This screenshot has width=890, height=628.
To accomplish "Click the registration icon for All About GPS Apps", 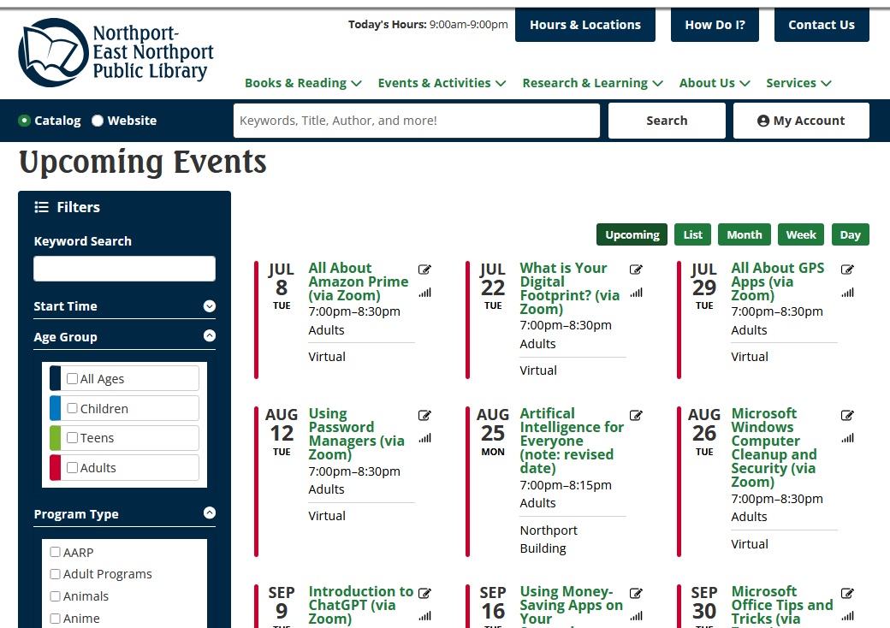I will [x=847, y=270].
